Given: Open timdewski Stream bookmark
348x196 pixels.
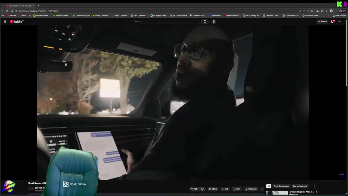Looking at the screenshot, I should point(61,16).
